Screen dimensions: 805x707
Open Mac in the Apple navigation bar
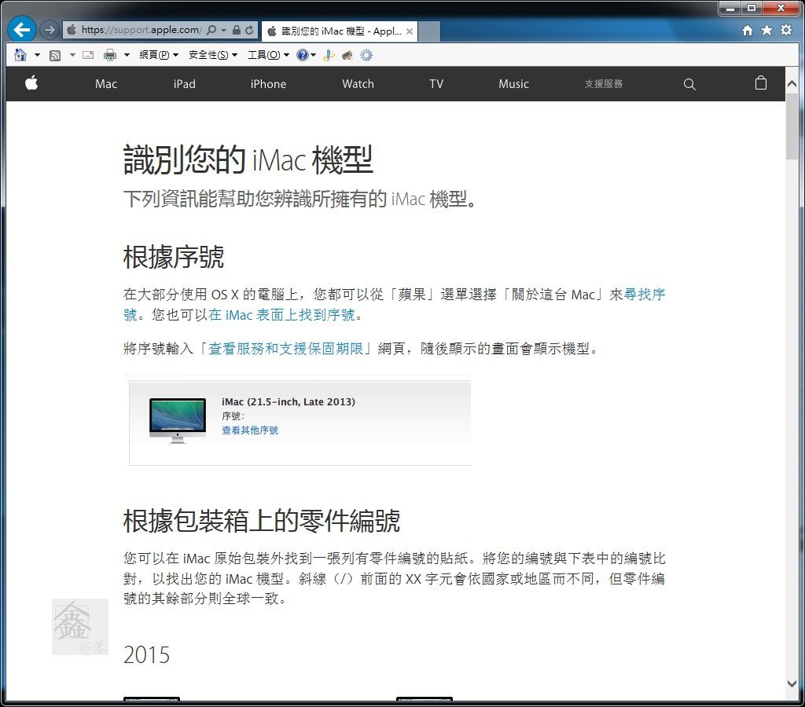point(106,84)
